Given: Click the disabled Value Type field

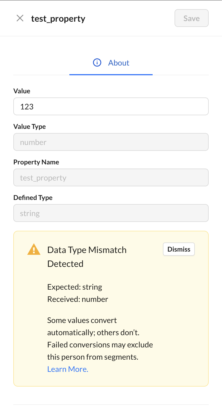Looking at the screenshot, I should click(111, 142).
